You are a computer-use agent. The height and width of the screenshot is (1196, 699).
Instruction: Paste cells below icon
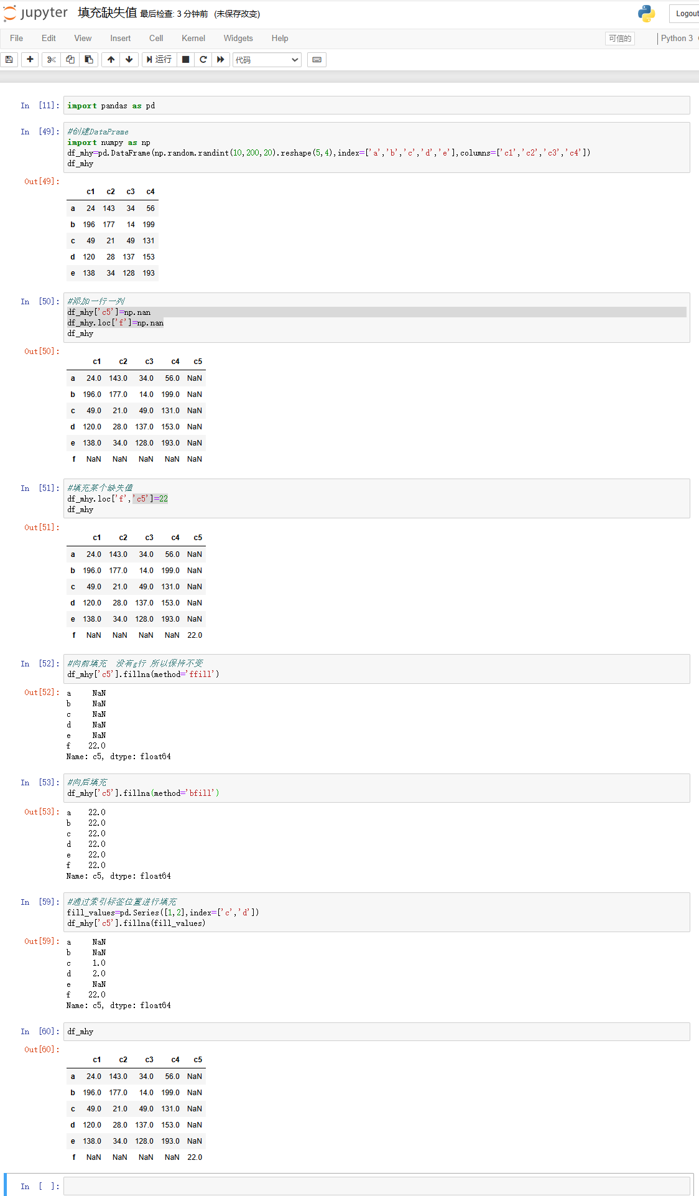coord(89,60)
